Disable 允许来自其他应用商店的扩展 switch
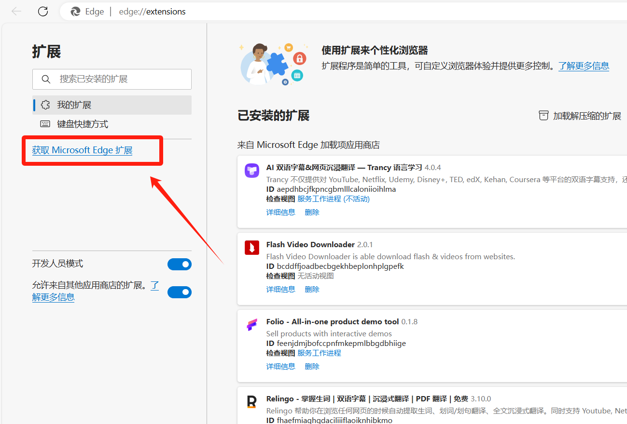 (179, 292)
